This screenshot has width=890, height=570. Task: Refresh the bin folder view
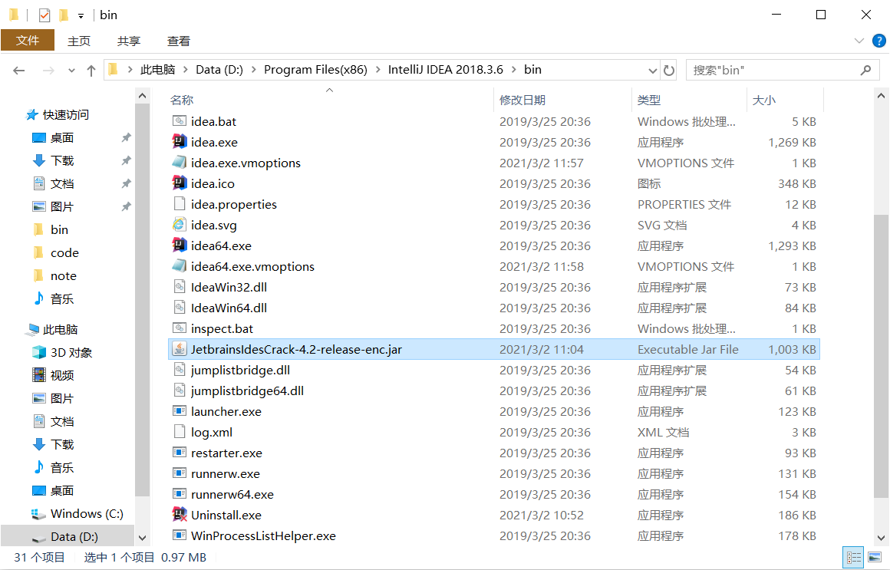coord(669,71)
